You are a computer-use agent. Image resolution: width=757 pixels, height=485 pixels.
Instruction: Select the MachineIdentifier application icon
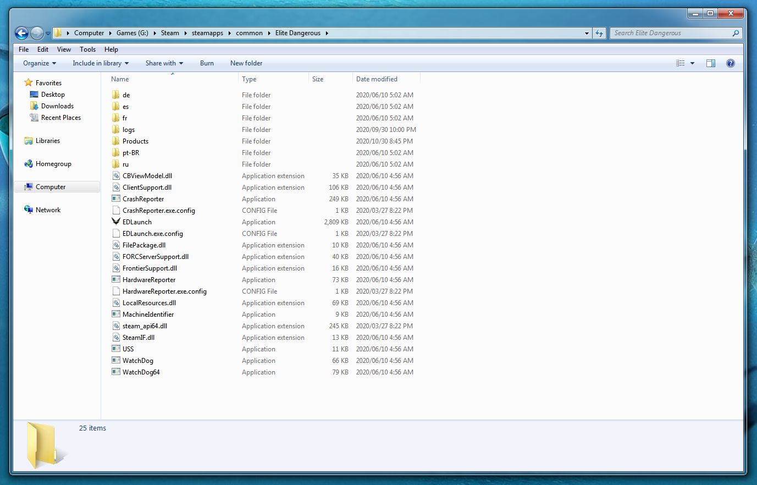point(116,314)
